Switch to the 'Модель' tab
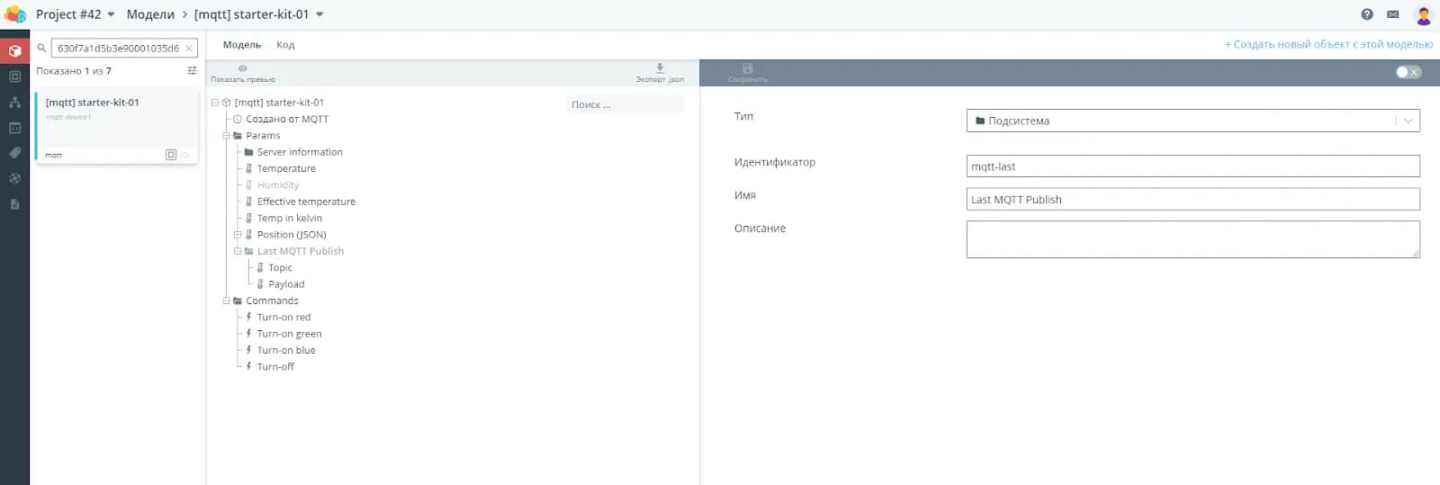This screenshot has height=485, width=1440. 241,45
